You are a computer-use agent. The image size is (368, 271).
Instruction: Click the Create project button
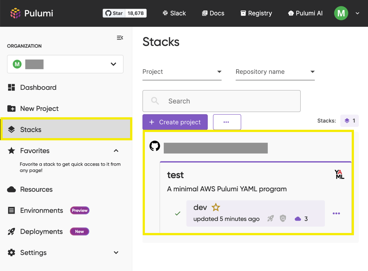click(x=175, y=122)
